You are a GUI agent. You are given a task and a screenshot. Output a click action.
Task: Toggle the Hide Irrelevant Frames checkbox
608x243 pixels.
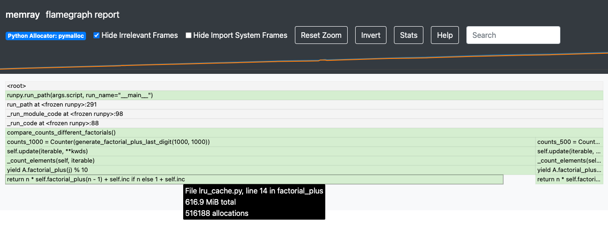(97, 36)
